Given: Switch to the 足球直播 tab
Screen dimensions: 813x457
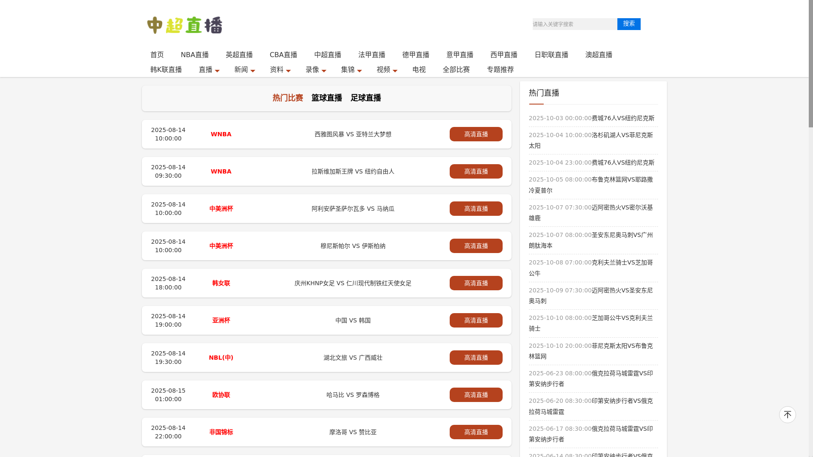Looking at the screenshot, I should (366, 98).
